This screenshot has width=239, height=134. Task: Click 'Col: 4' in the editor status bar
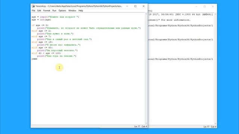145,127
